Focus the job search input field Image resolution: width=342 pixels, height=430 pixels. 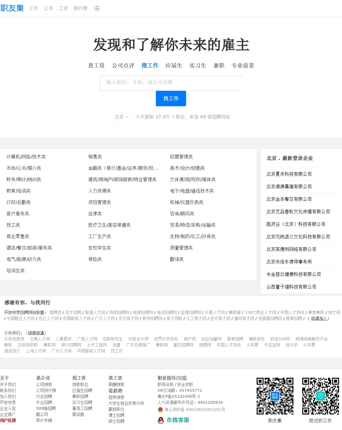[x=171, y=83]
